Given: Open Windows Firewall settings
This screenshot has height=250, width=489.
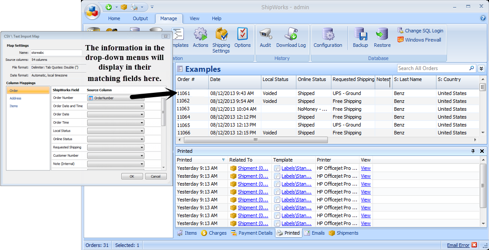Looking at the screenshot, I should (419, 40).
